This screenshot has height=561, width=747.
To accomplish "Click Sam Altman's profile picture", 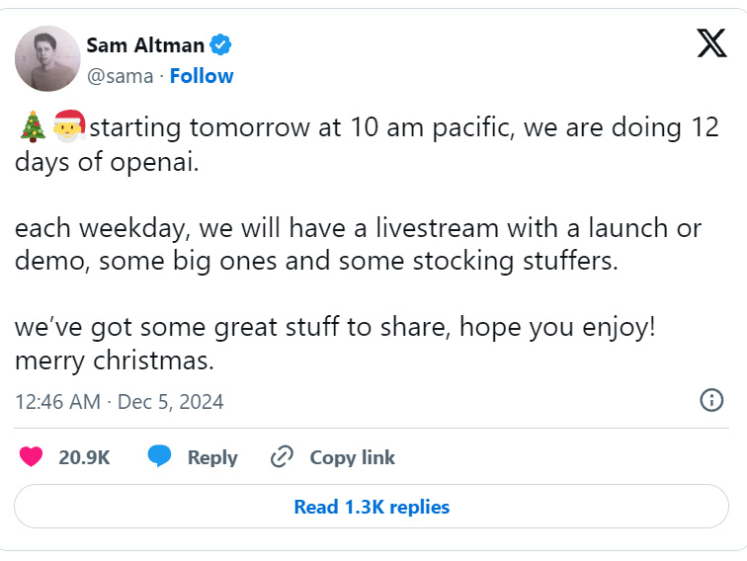I will 46,59.
